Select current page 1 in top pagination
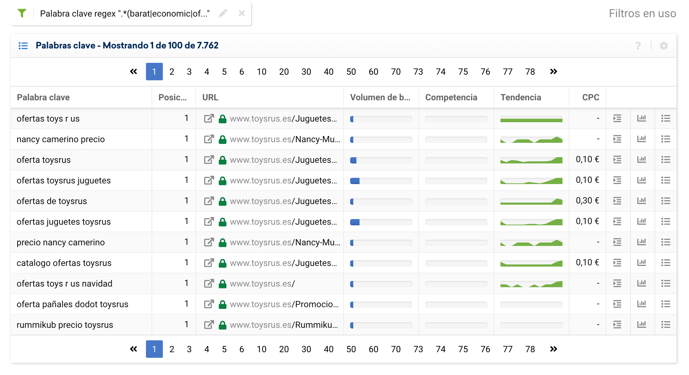This screenshot has height=375, width=689. 154,72
